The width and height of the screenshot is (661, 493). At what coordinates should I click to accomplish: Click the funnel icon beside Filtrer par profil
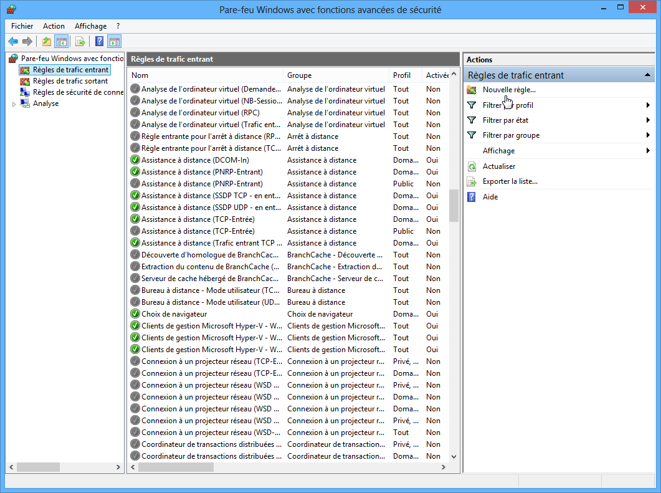pos(472,105)
